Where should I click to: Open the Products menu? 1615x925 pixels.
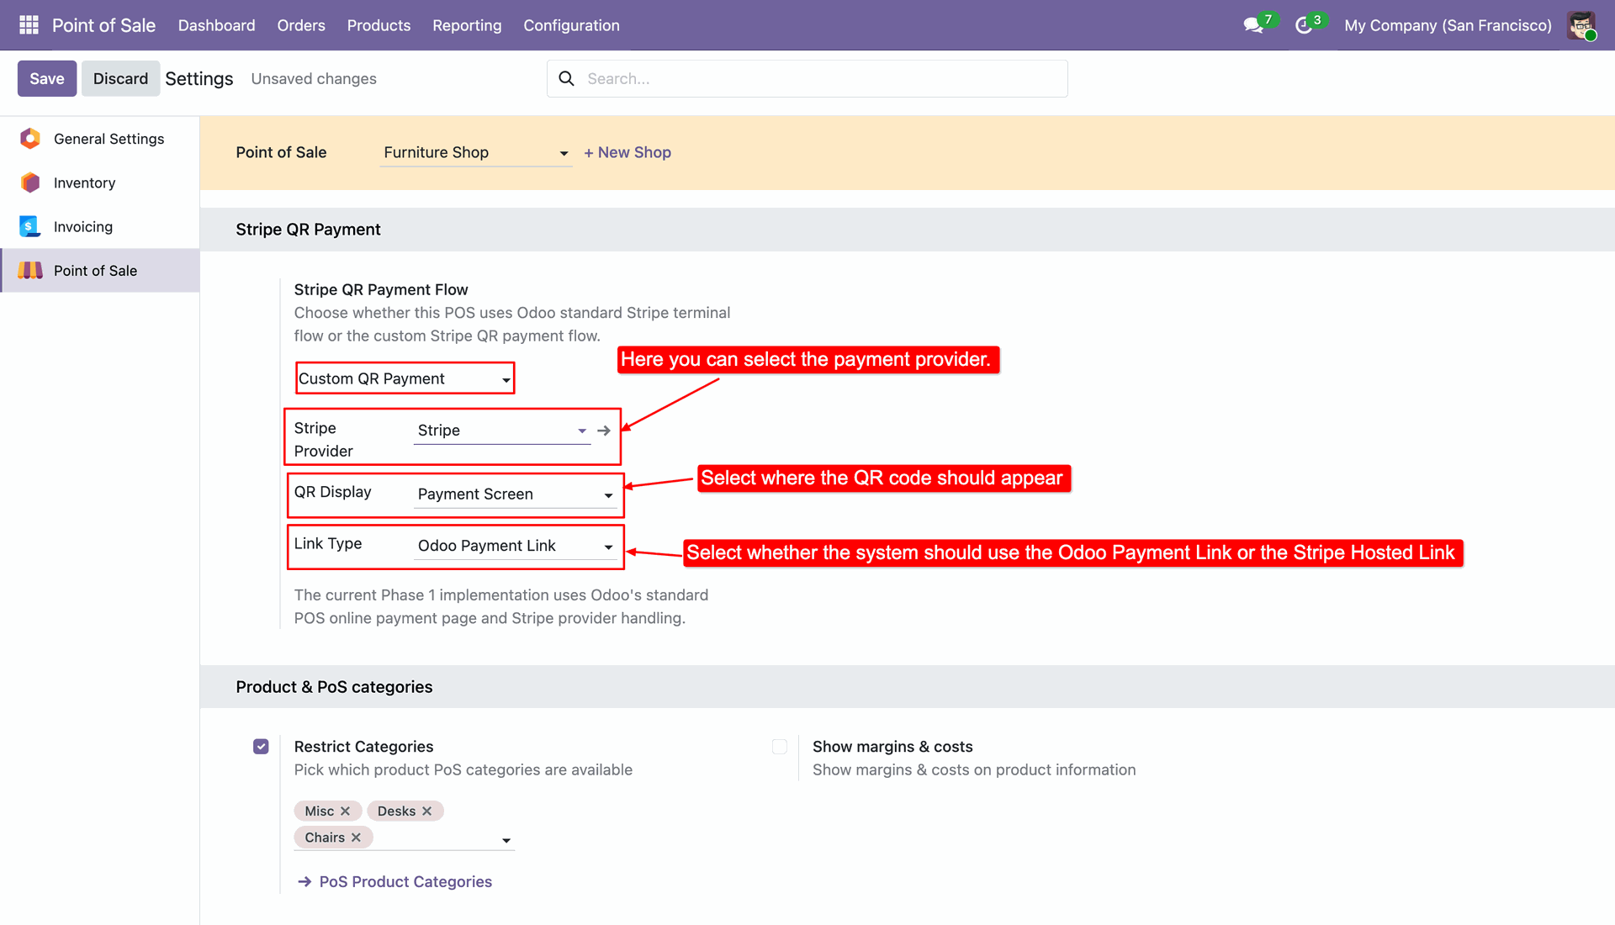(379, 25)
